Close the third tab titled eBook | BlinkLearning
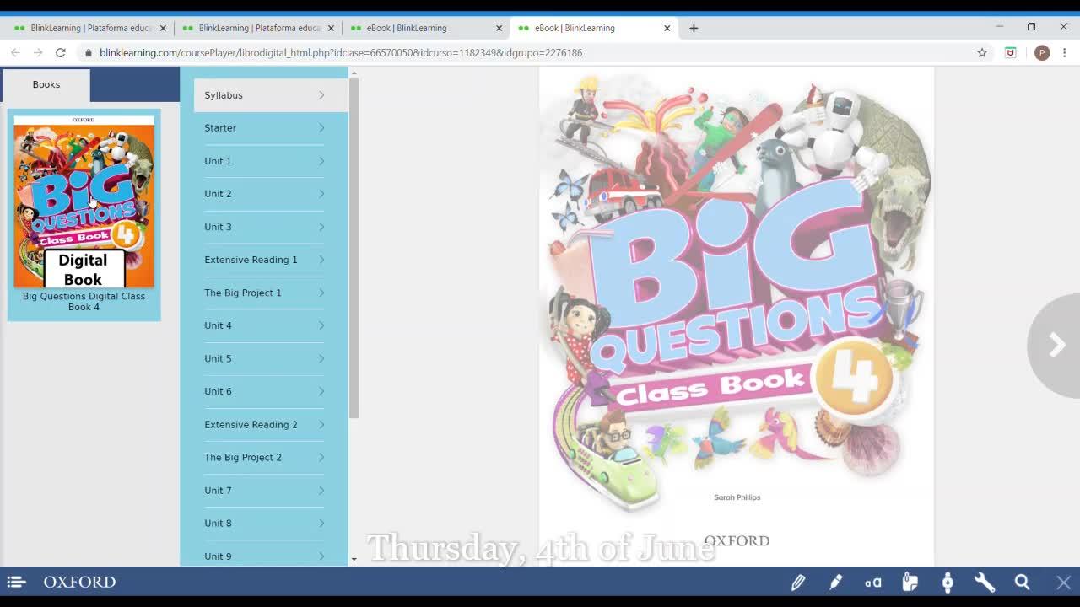Image resolution: width=1080 pixels, height=607 pixels. coord(499,28)
